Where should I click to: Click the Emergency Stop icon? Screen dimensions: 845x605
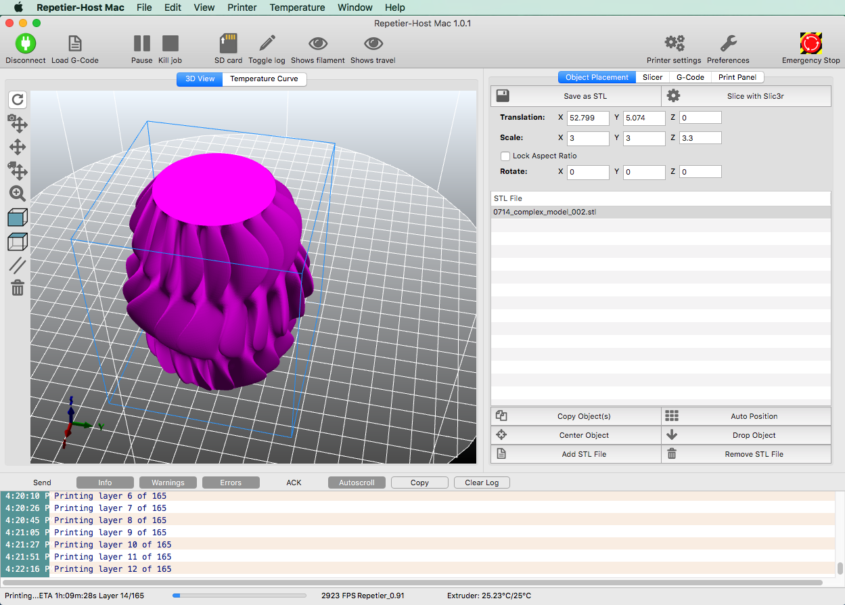pyautogui.click(x=810, y=44)
